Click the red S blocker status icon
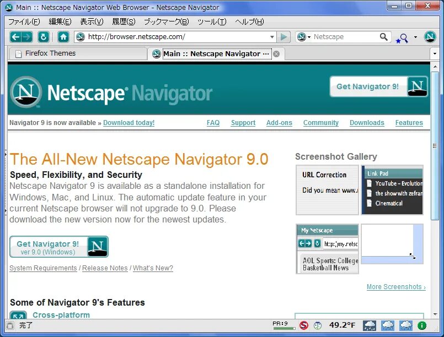444x337 pixels. tap(304, 325)
